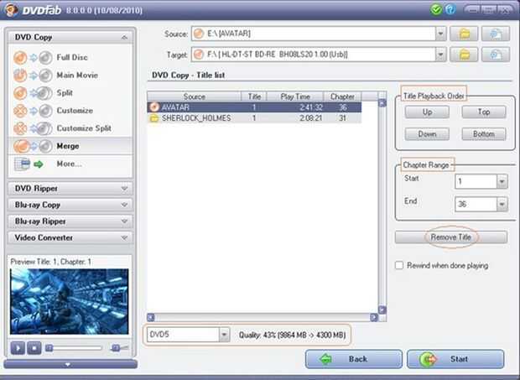
Task: Click the title list scroll down arrow
Action: coord(382,310)
